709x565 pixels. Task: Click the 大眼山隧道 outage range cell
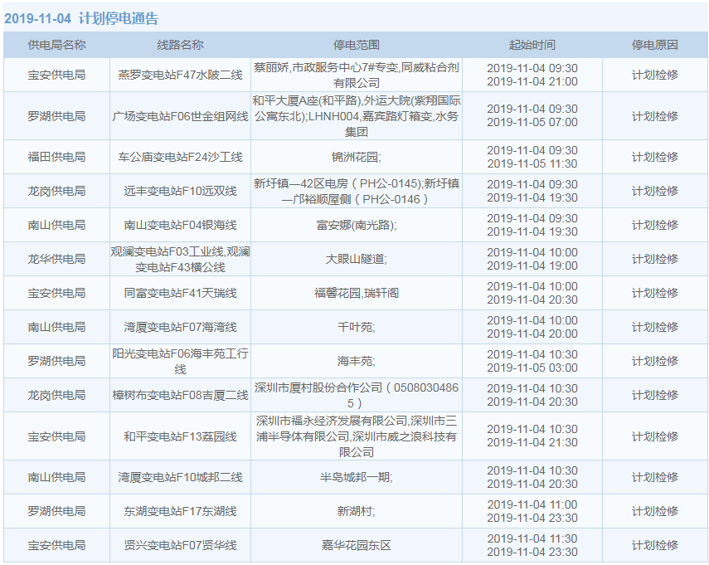pyautogui.click(x=356, y=259)
